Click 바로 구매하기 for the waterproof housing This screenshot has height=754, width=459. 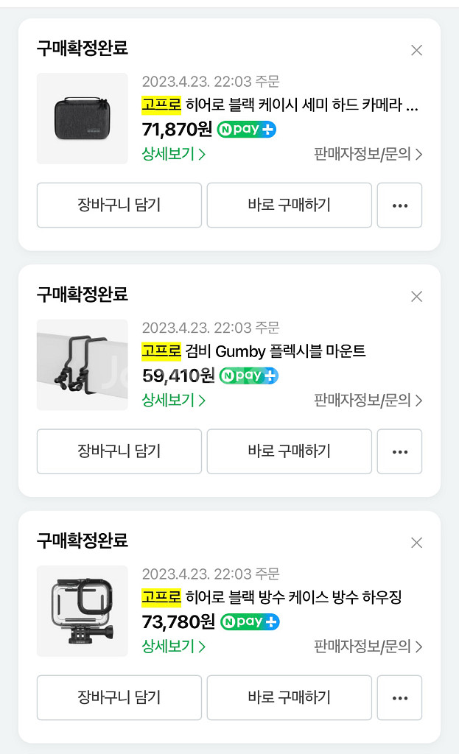pos(289,698)
